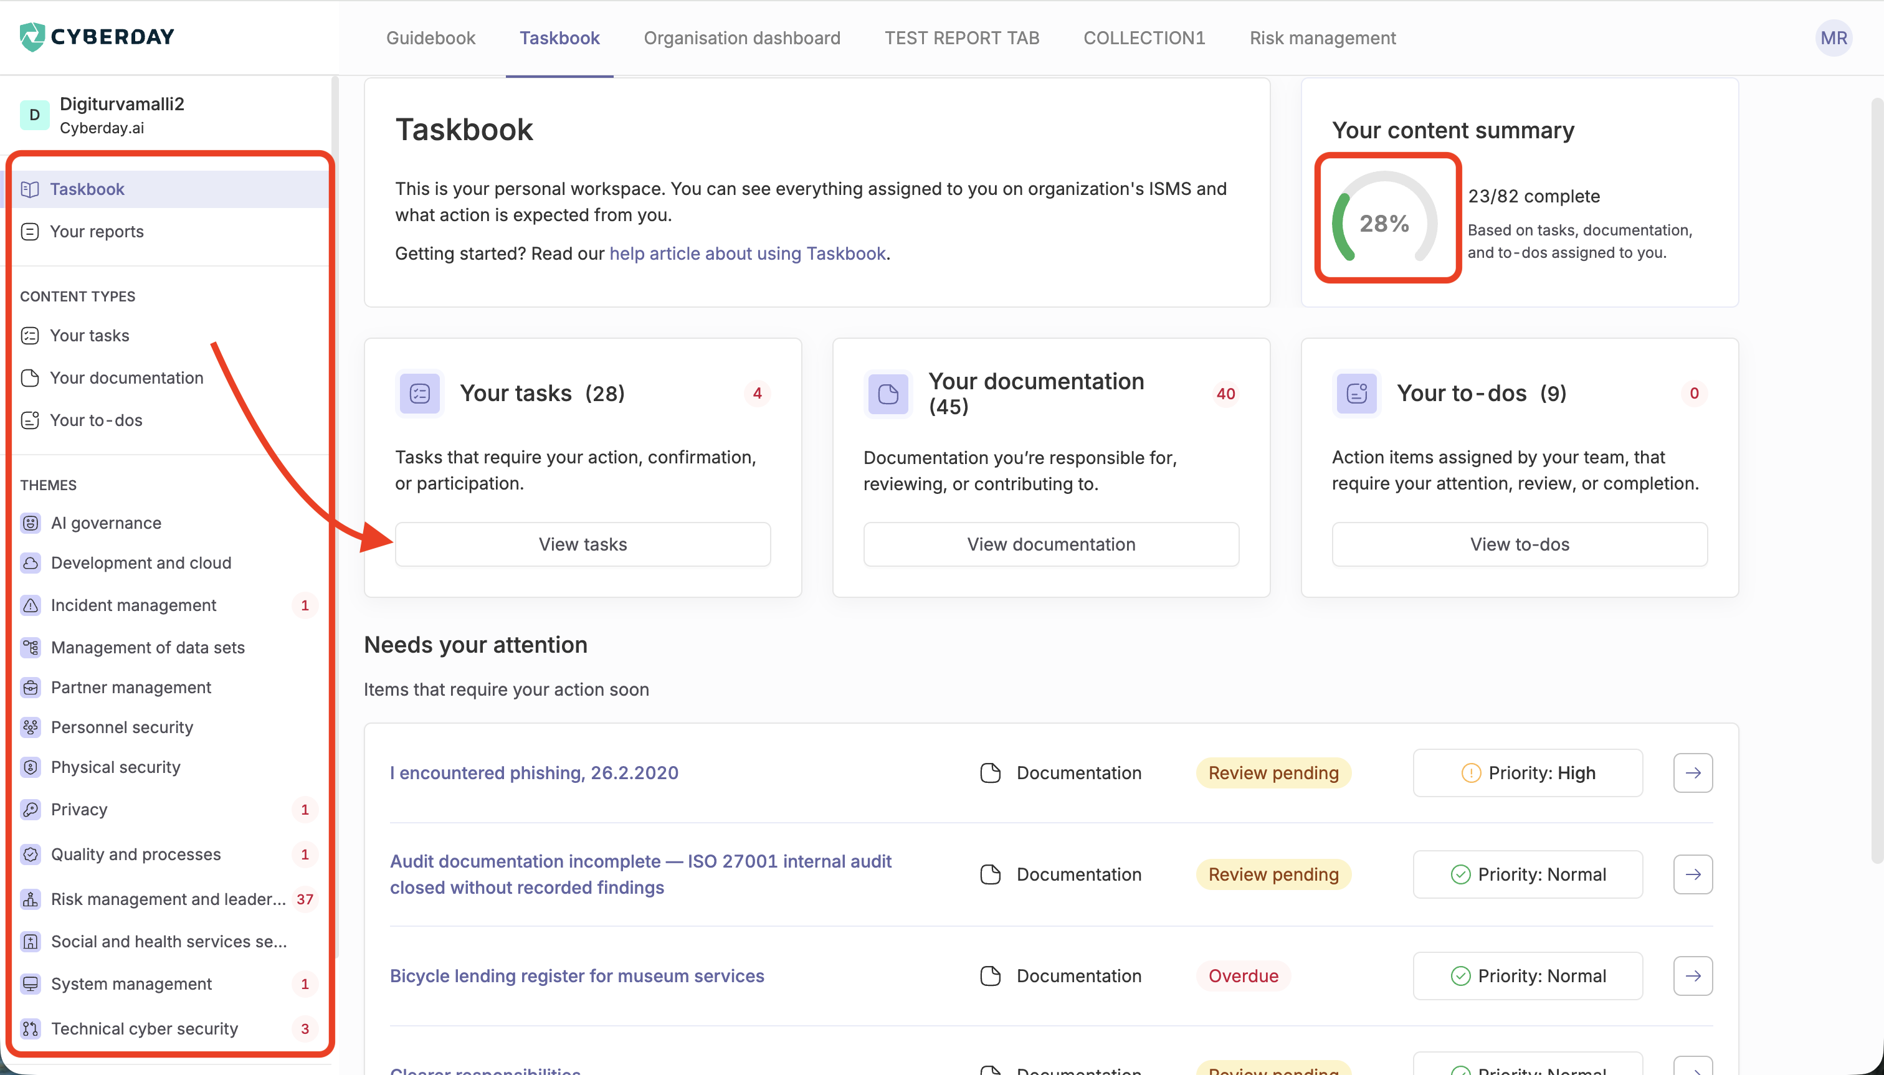Click the Your tasks card icon
1884x1075 pixels.
(x=419, y=394)
